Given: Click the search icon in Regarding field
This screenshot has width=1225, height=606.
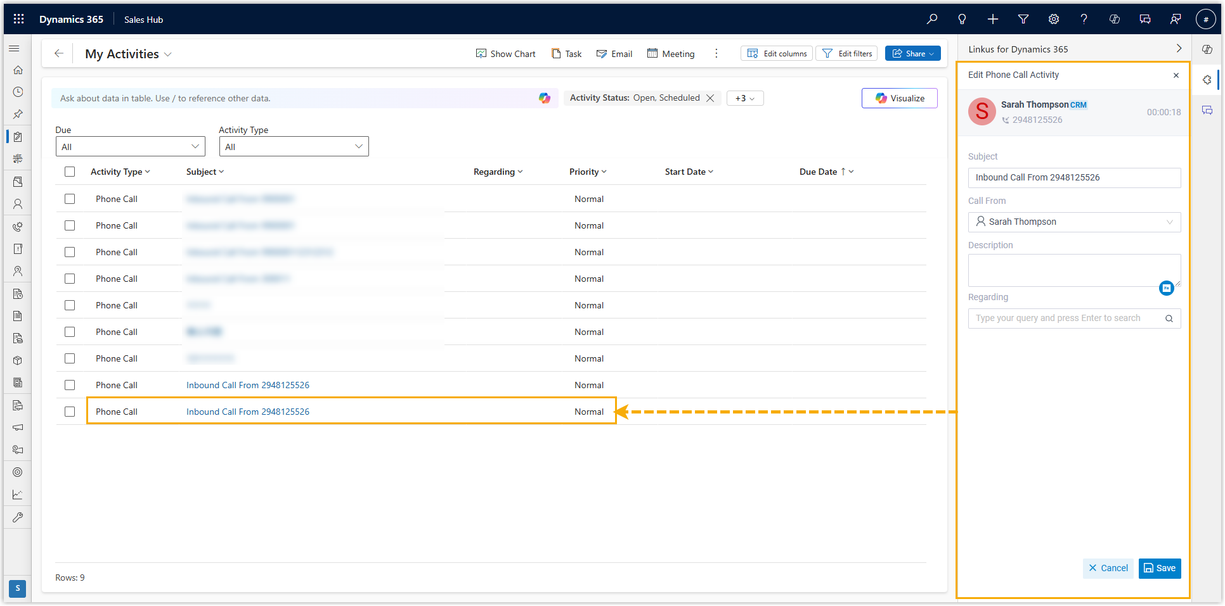Looking at the screenshot, I should click(1169, 319).
